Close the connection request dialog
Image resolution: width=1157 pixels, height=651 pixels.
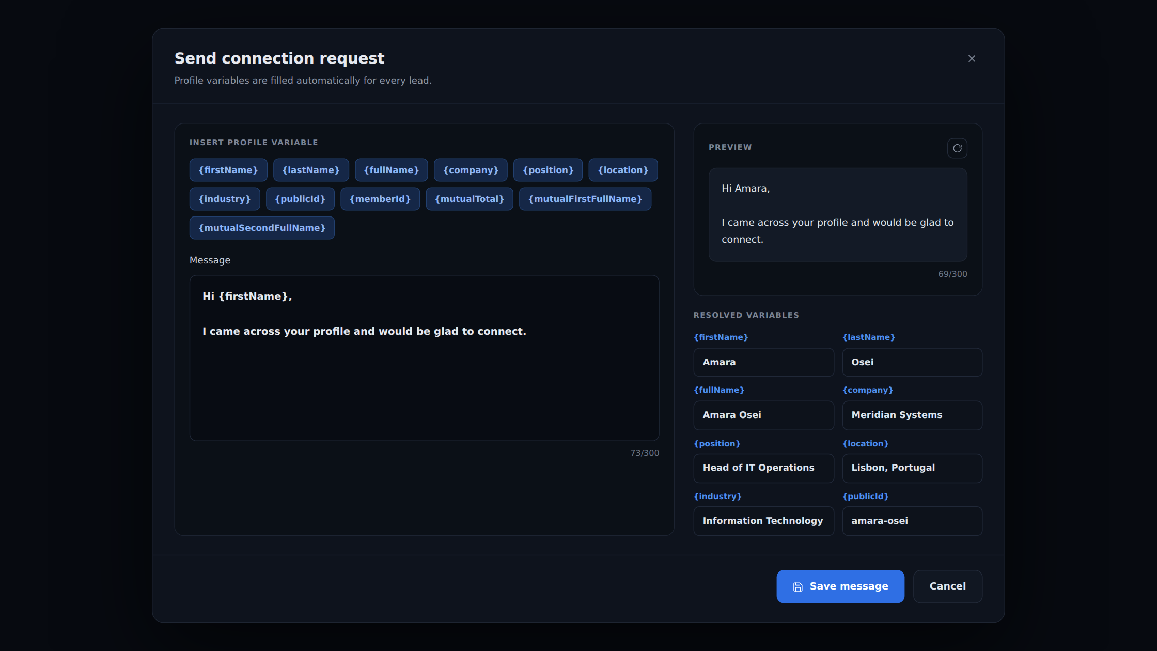(972, 59)
